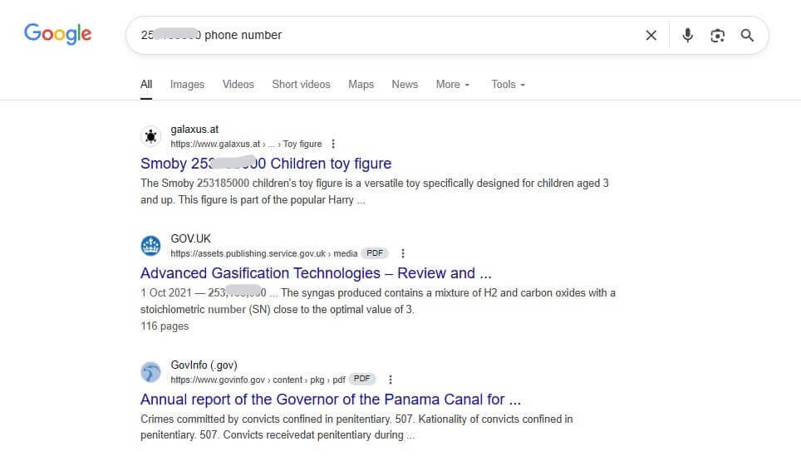
Task: Open the Smoby Children toy figure result
Action: pyautogui.click(x=266, y=164)
